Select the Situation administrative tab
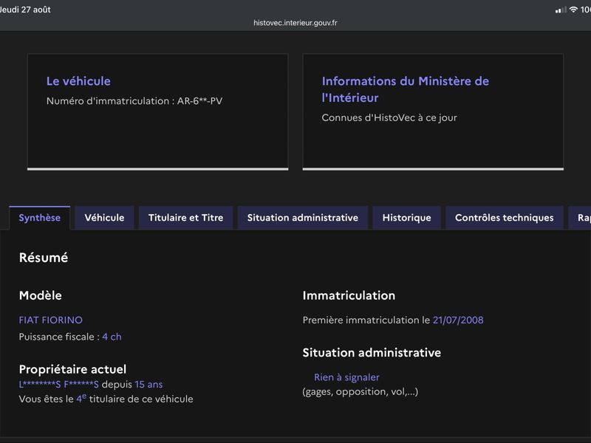591x443 pixels. [303, 218]
